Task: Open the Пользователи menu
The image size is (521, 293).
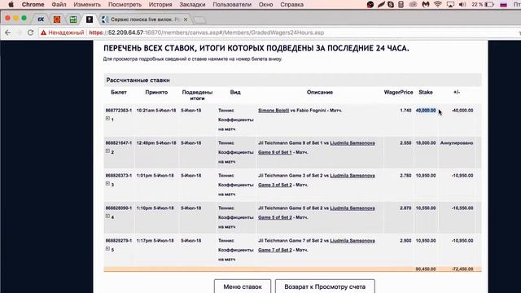Action: pyautogui.click(x=232, y=4)
